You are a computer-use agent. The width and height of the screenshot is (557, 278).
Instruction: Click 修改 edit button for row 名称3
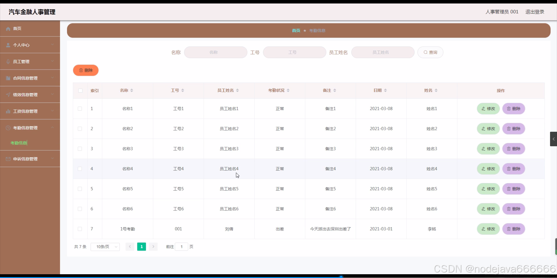(488, 149)
